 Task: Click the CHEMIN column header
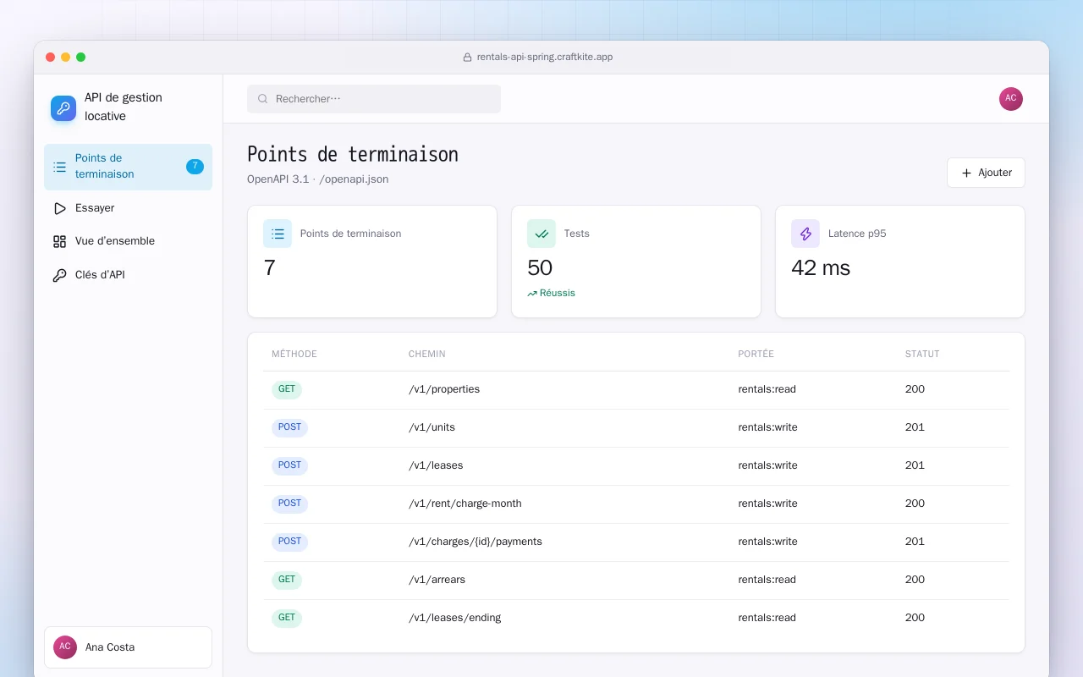coord(427,355)
